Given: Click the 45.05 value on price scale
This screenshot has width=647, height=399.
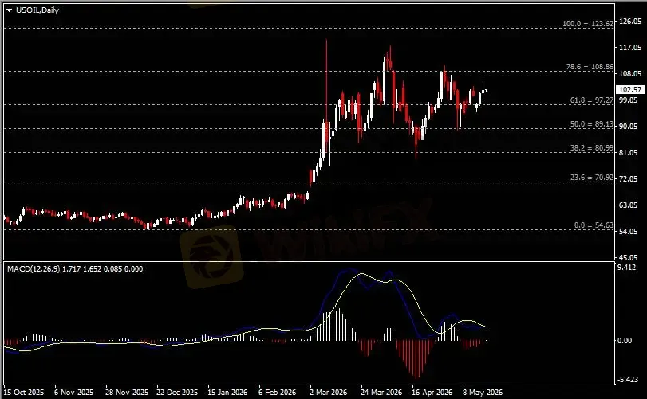Looking at the screenshot, I should point(629,258).
